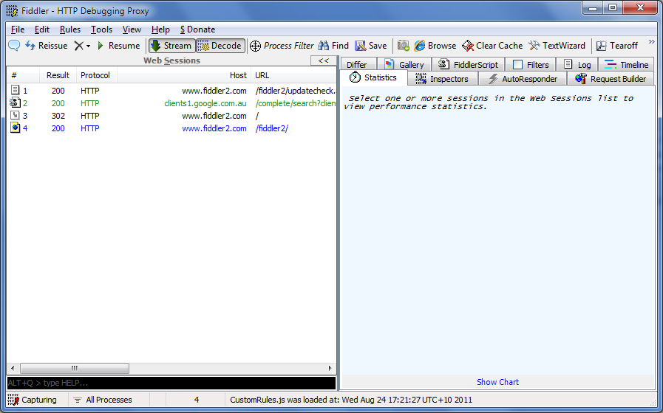Screen dimensions: 663x413
Task: Click Show Chart link
Action: 497,382
